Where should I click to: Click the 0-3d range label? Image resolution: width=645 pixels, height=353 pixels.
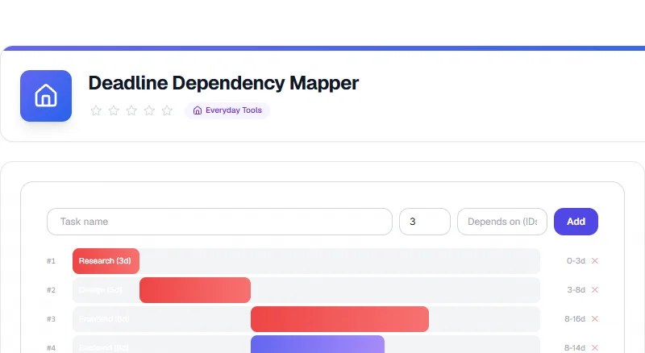pos(576,261)
